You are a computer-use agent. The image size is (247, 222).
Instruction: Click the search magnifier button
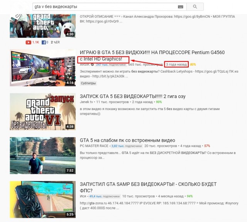click(195, 7)
